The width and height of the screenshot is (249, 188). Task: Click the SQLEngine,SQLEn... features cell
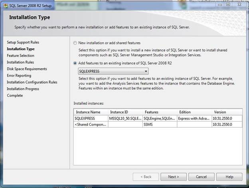(x=160, y=118)
